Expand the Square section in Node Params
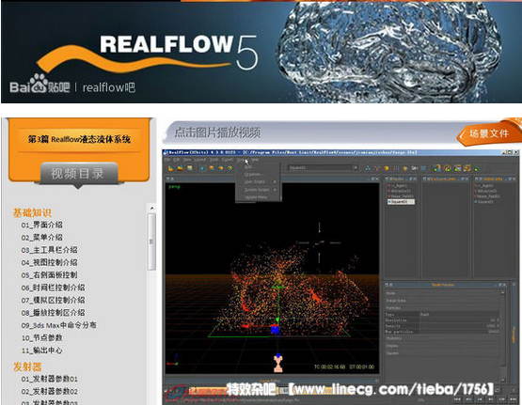522x405 pixels. (442, 353)
